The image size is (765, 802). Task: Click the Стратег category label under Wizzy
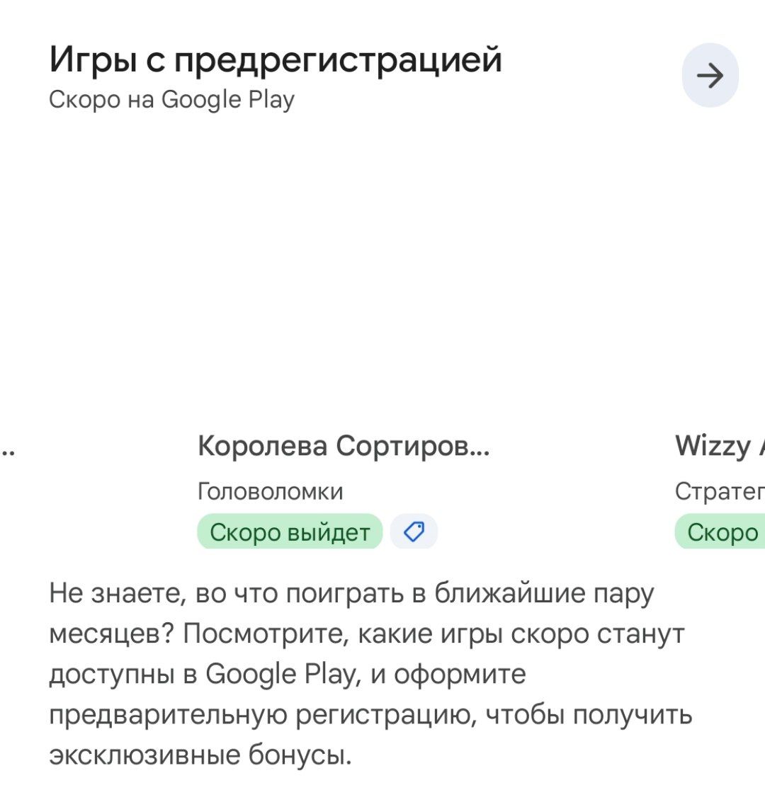719,491
